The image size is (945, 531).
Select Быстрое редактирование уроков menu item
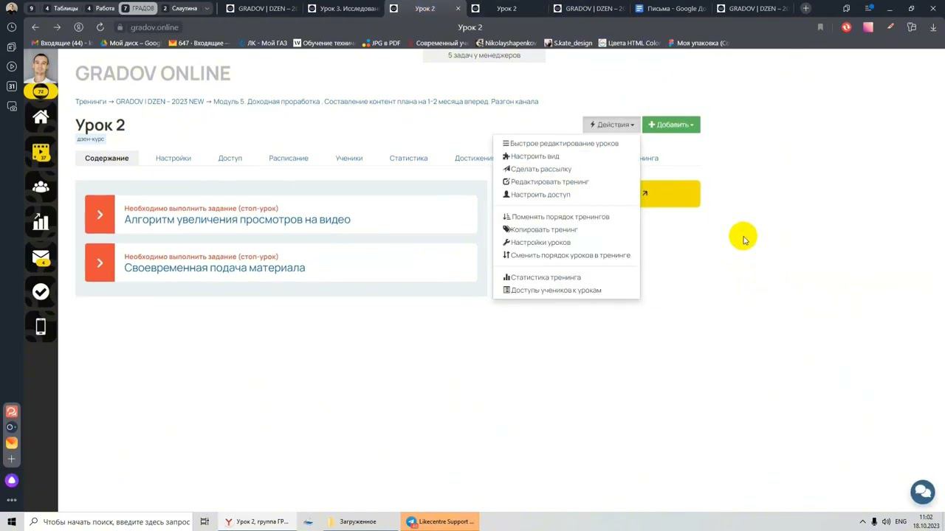click(561, 144)
